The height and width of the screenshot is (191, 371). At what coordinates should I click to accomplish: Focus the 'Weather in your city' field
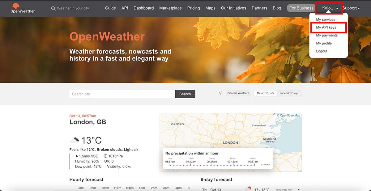pos(73,8)
